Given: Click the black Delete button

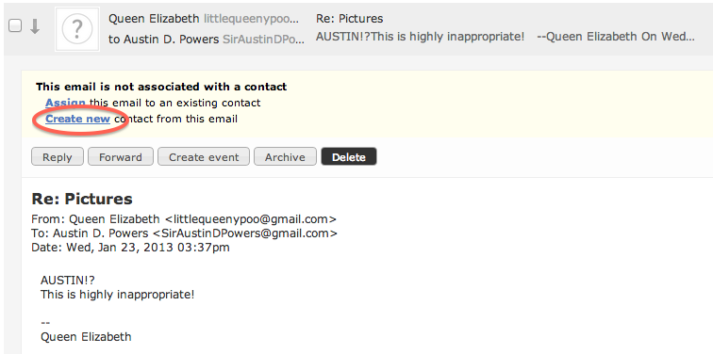Looking at the screenshot, I should point(349,157).
